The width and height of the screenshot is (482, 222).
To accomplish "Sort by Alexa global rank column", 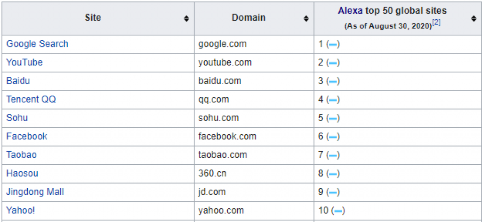I will (x=474, y=19).
